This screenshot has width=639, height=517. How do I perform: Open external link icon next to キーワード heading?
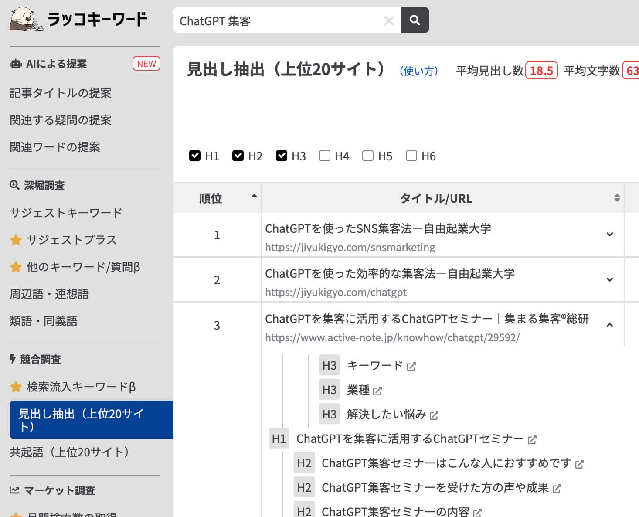pos(411,367)
